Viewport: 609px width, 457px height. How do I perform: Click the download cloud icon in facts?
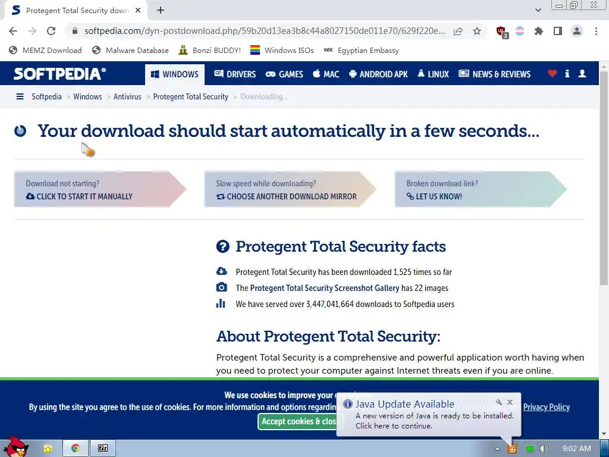tap(221, 271)
